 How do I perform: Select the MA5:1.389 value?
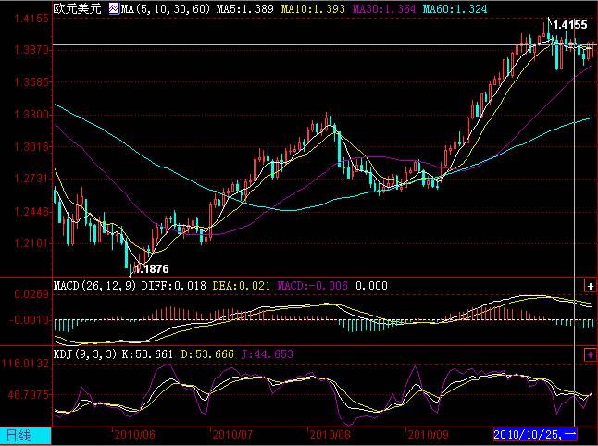click(x=244, y=8)
